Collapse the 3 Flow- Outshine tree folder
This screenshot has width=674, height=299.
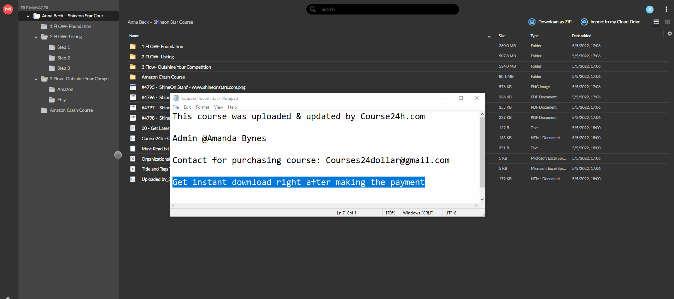tap(36, 79)
